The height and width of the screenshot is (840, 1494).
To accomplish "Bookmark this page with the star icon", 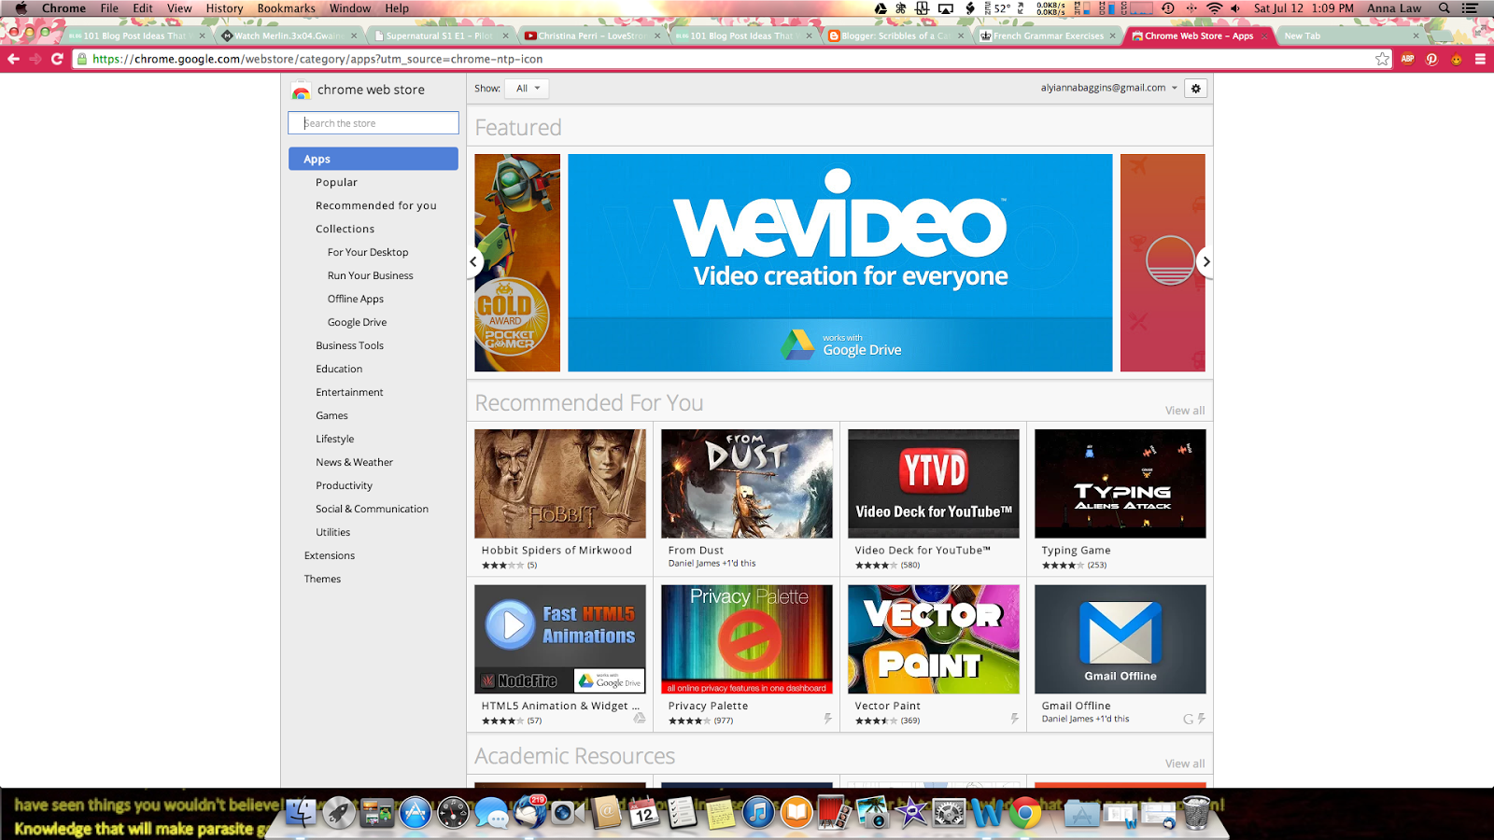I will (x=1382, y=59).
